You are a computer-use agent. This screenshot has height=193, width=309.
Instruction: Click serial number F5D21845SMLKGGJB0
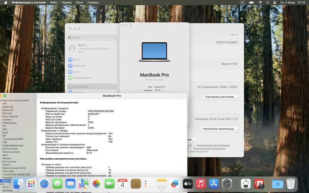click(x=101, y=111)
